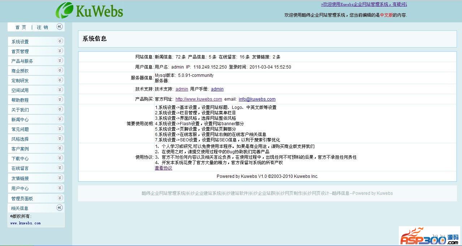Viewport: 462px width, 246px height.
Task: Click the chevron icon beside 下载中心
Action: coord(60,158)
